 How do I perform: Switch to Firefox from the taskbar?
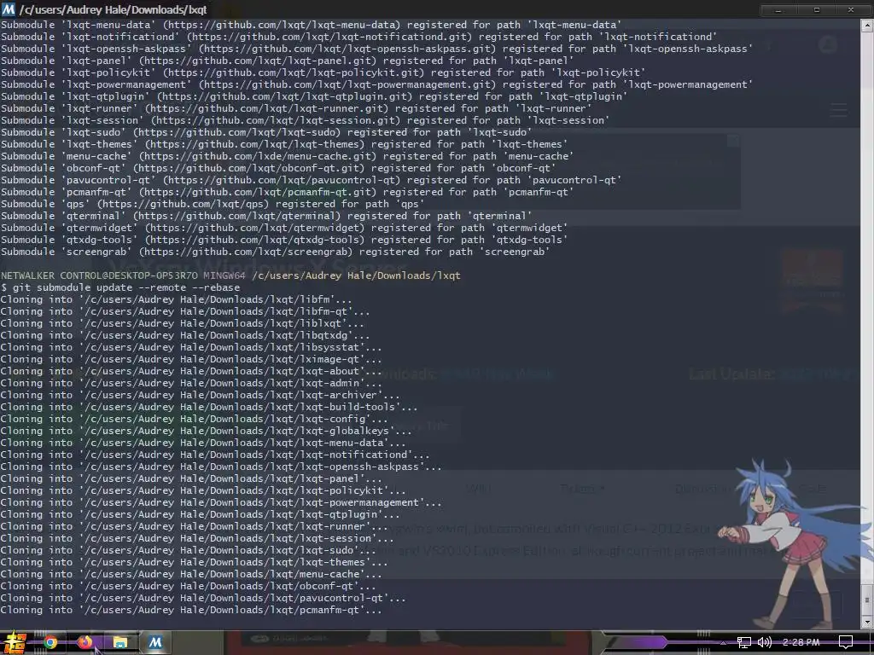[84, 643]
